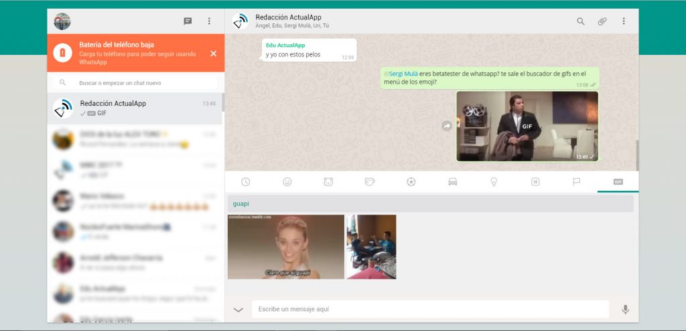The image size is (686, 331).
Task: Open sidebar menu three-dot icon
Action: point(209,21)
